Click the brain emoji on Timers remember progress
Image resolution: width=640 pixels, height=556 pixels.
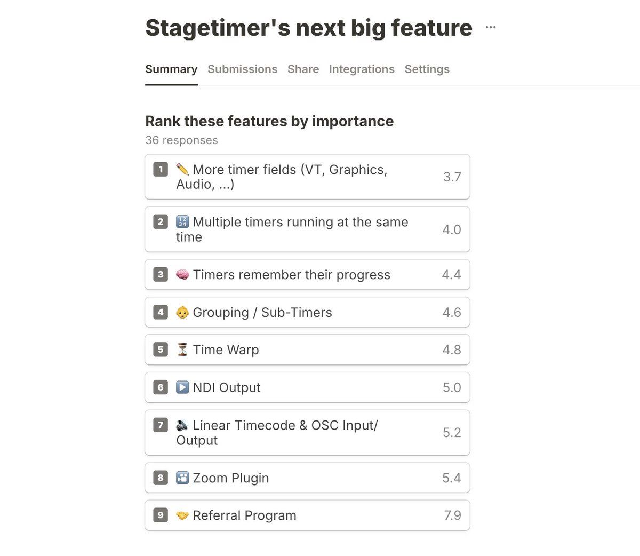182,275
